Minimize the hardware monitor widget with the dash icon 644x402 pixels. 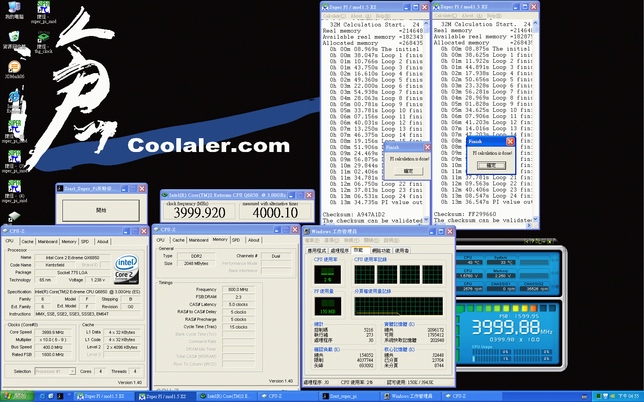coord(544,242)
